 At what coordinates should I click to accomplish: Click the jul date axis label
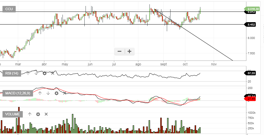(x=114, y=64)
